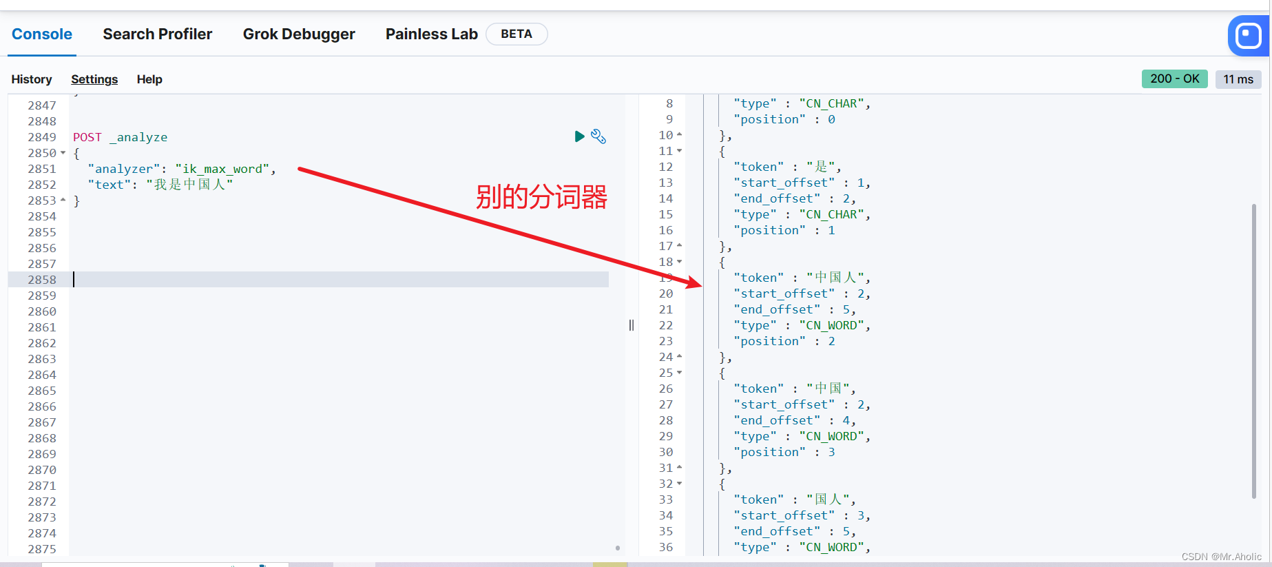
Task: Collapse the output object at line 25
Action: coord(679,373)
